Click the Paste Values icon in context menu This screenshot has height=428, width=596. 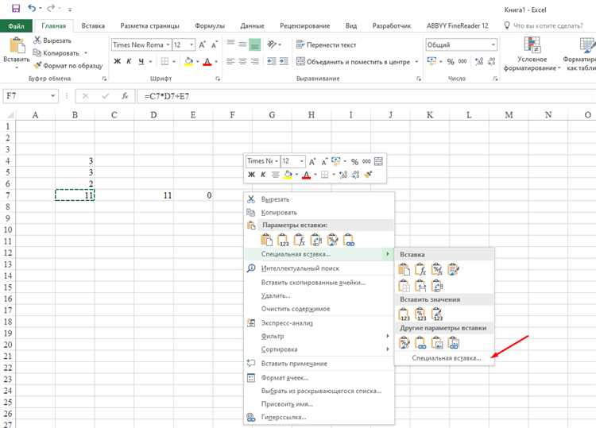[283, 240]
